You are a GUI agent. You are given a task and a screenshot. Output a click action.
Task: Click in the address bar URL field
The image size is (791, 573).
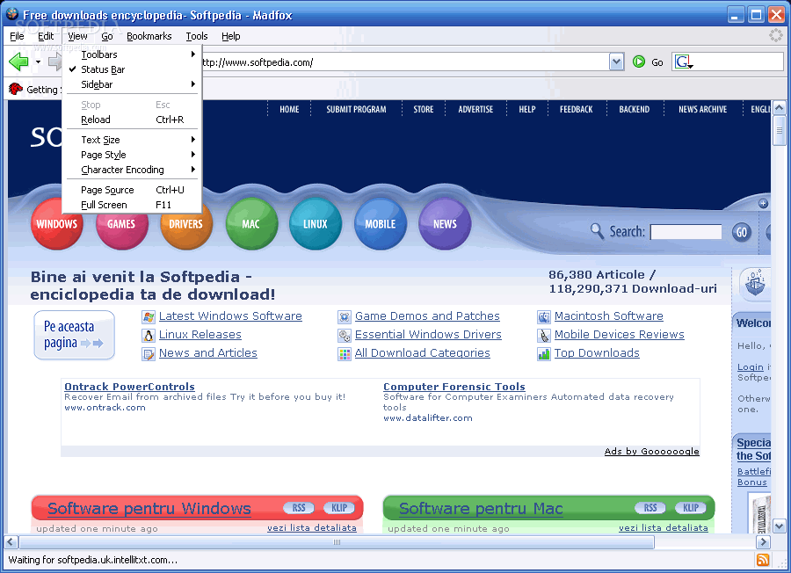tap(403, 62)
